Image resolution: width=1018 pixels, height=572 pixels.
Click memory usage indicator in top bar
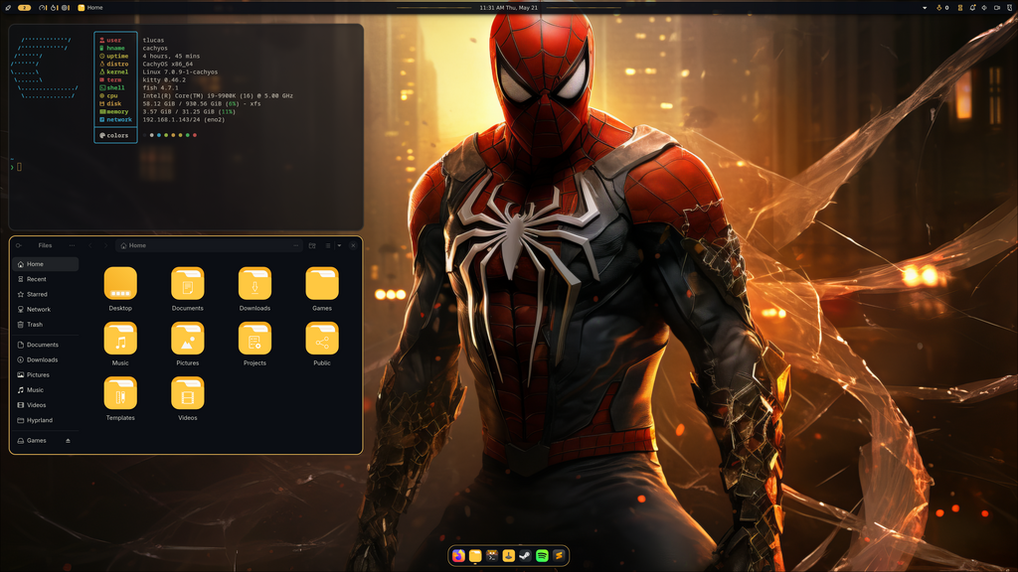(x=65, y=8)
